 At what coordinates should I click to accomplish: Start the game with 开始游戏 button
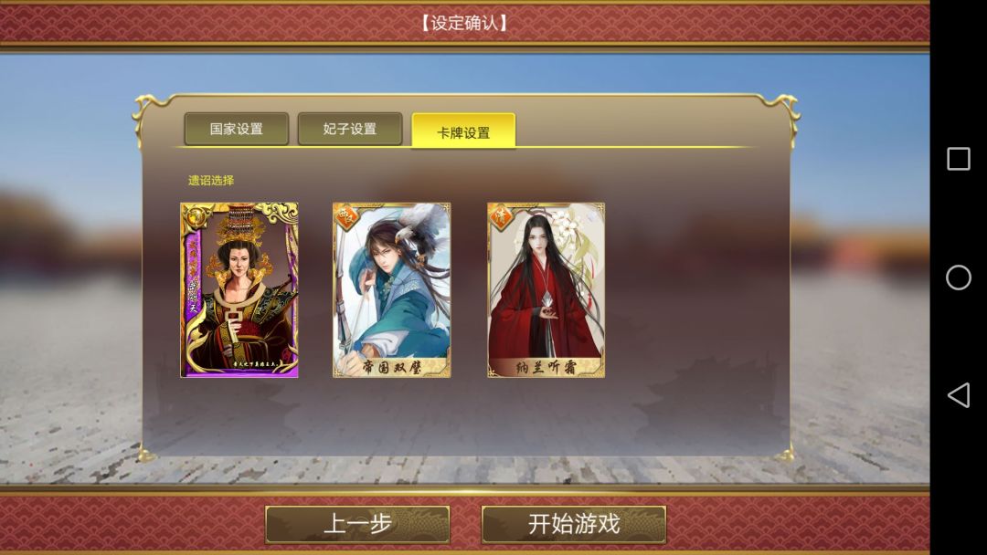(x=573, y=524)
